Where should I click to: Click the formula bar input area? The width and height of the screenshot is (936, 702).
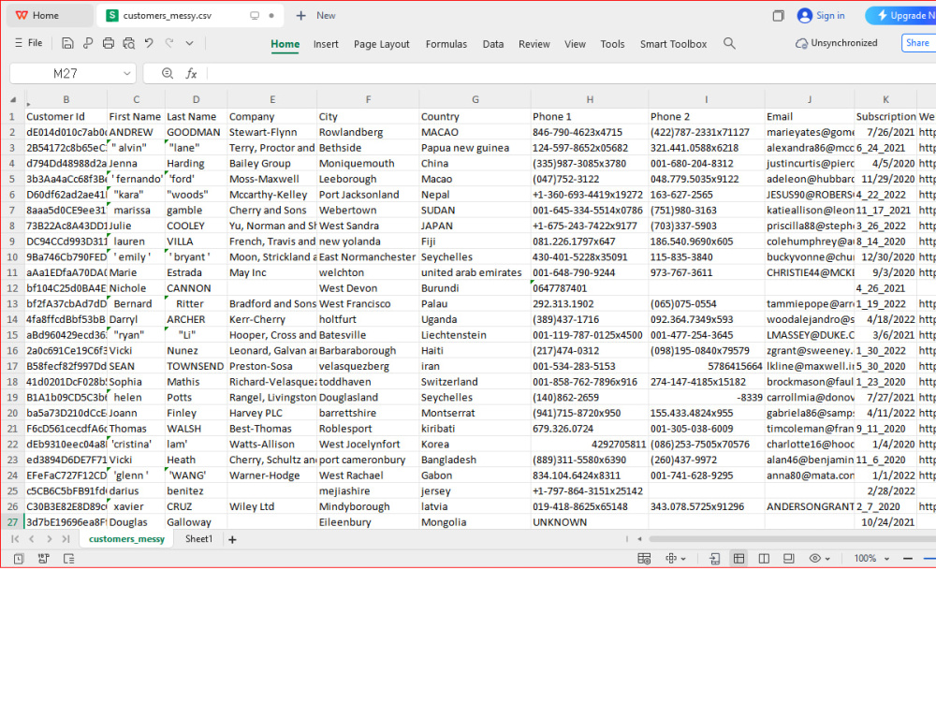[570, 73]
